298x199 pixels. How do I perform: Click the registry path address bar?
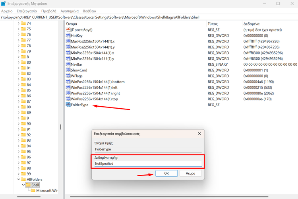(x=149, y=18)
